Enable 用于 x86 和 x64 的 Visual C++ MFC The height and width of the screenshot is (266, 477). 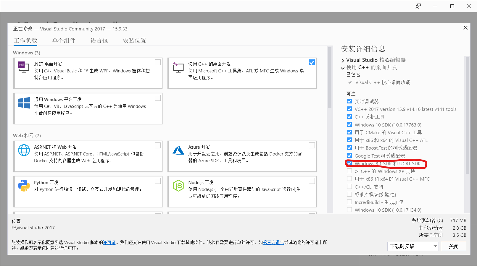pos(349,179)
